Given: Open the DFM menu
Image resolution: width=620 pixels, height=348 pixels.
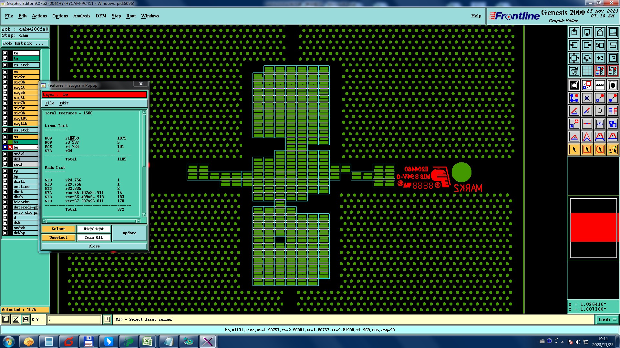Looking at the screenshot, I should [101, 16].
